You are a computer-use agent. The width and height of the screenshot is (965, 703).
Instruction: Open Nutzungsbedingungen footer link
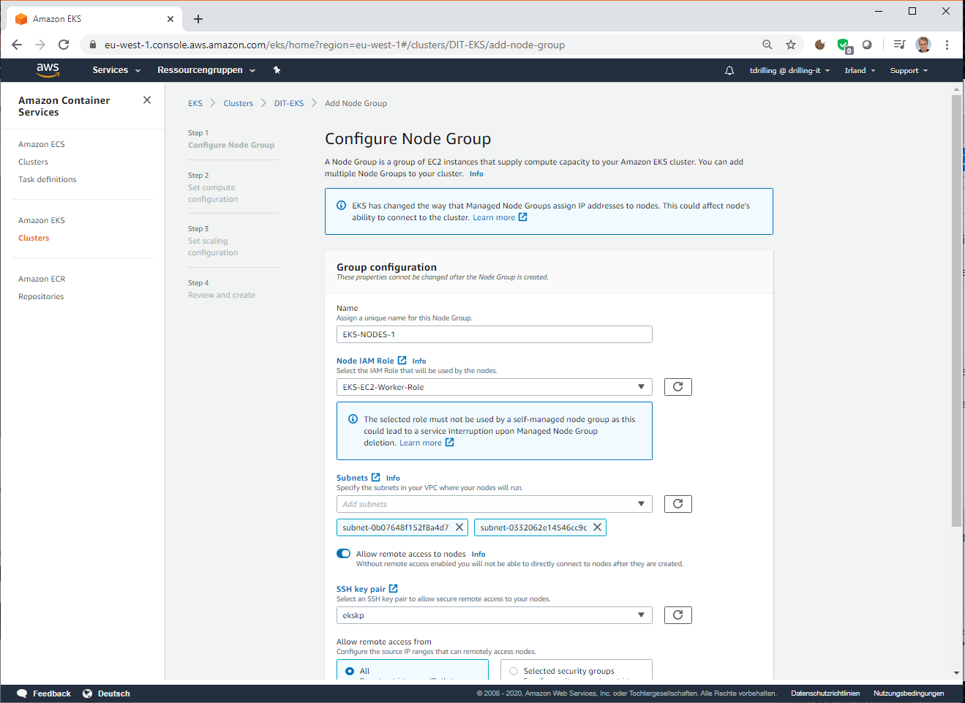tap(909, 693)
